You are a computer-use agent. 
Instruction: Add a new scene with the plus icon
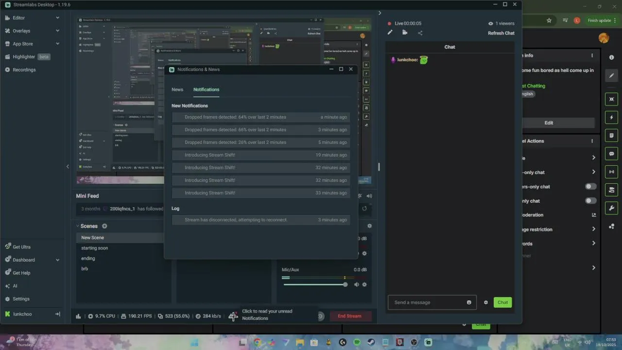(x=104, y=226)
